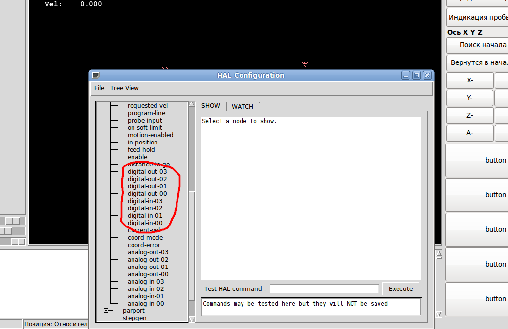Open the Tree View menu
The width and height of the screenshot is (508, 329).
124,88
